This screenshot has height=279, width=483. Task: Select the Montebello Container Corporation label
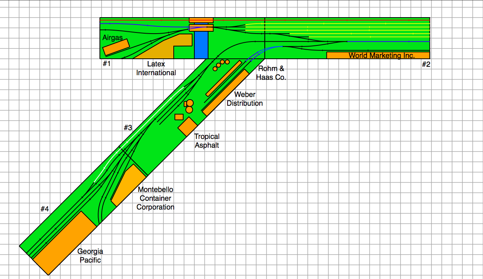(x=155, y=198)
